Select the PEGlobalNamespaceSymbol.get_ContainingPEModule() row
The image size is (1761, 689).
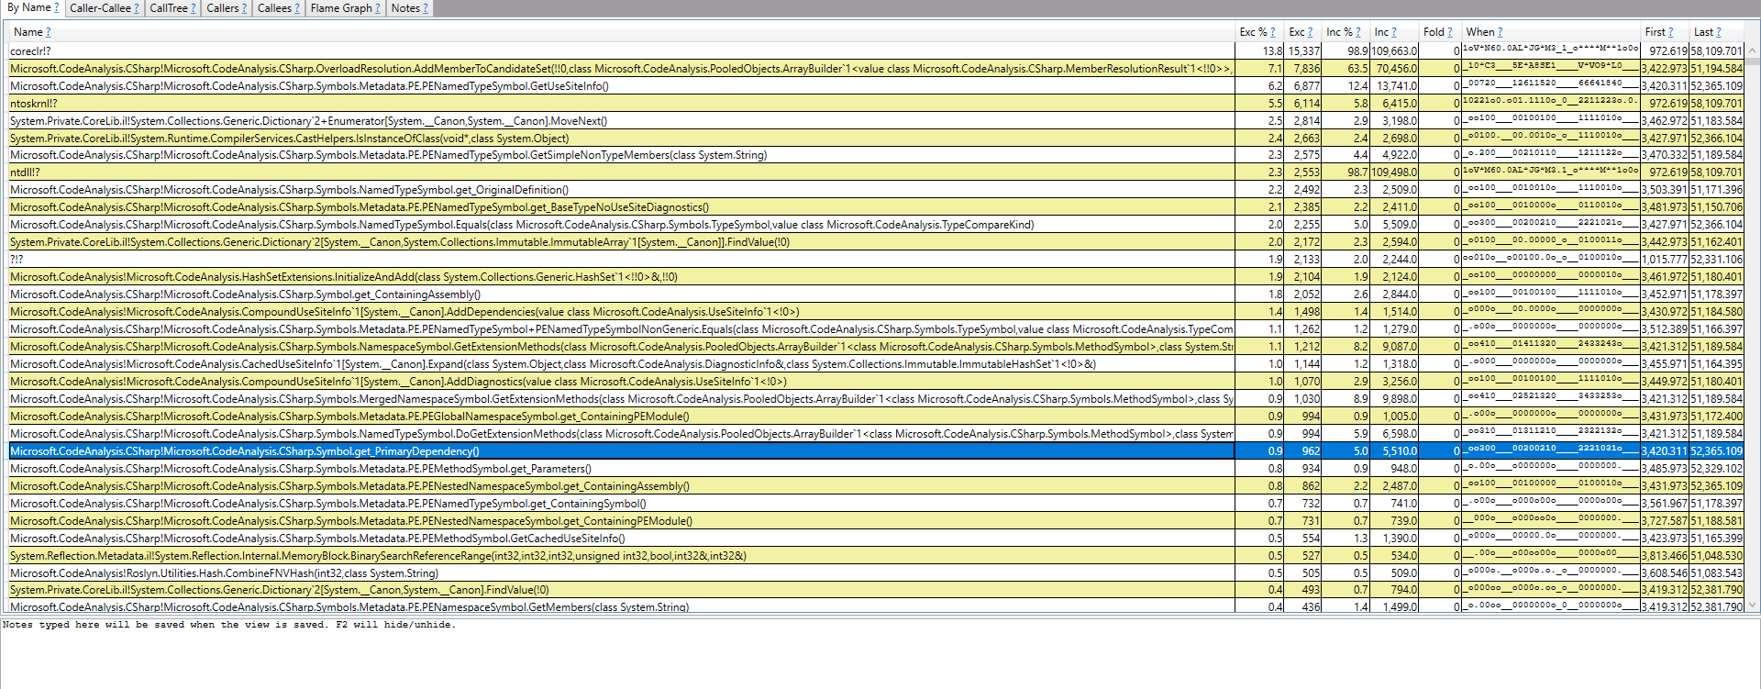point(876,417)
